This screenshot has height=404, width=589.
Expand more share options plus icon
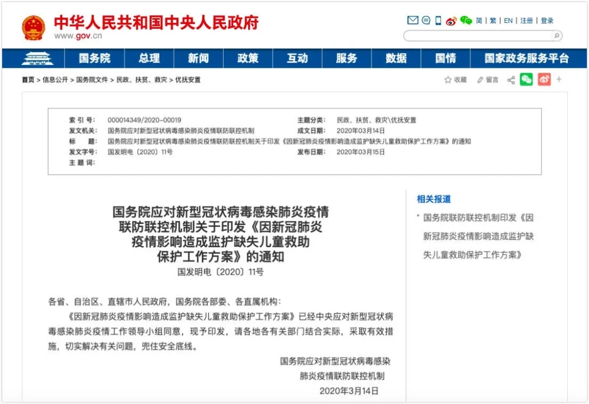(559, 80)
